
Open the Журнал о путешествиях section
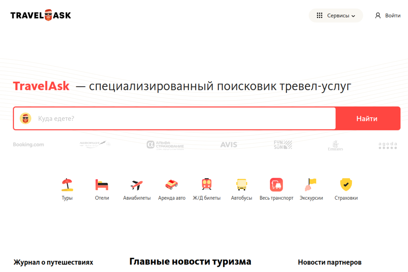53,262
